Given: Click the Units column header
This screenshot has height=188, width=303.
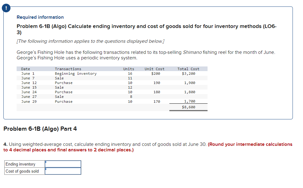Looking at the screenshot, I should pyautogui.click(x=128, y=69).
